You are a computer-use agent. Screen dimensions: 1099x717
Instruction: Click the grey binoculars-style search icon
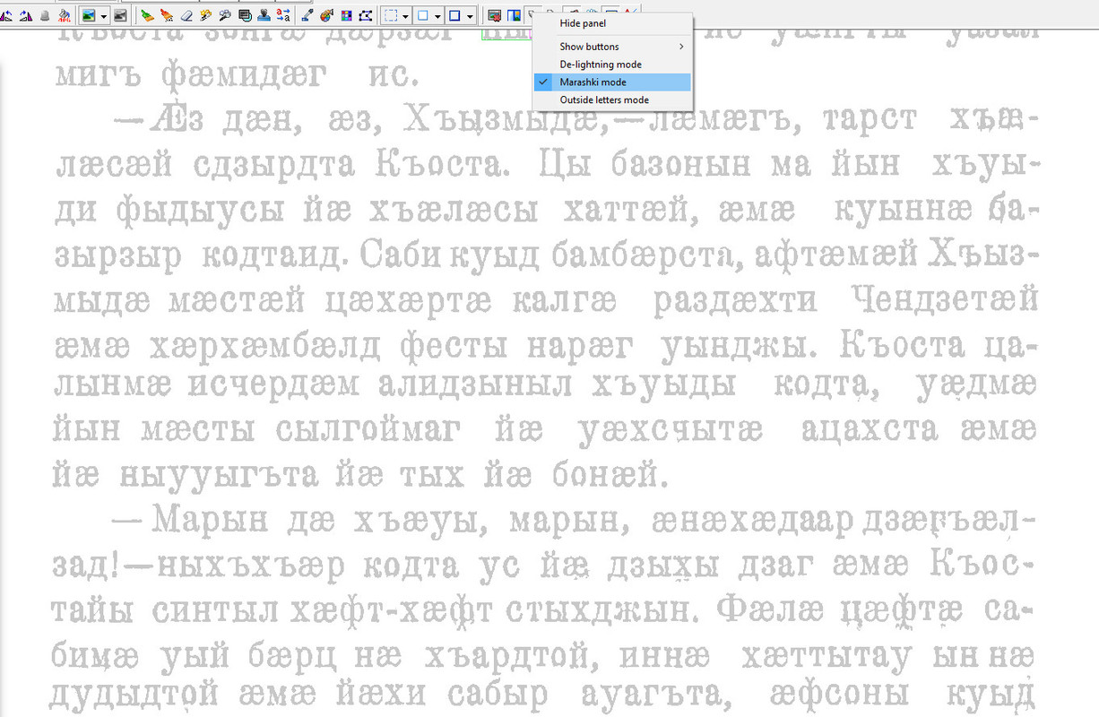(x=224, y=16)
